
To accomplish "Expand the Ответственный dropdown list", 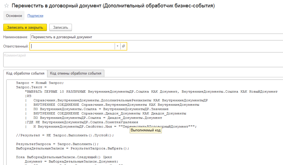I will point(117,46).
